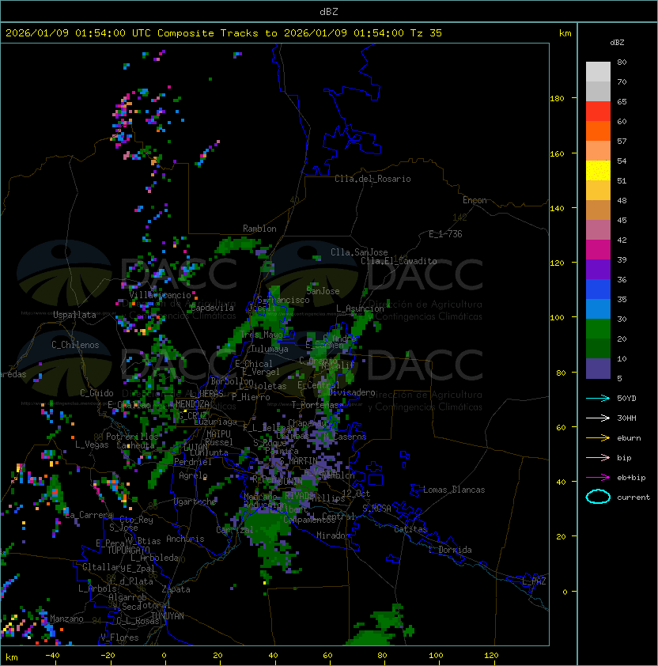Click the 10 dBZ slate purple swatch
This screenshot has width=658, height=666.
[598, 369]
